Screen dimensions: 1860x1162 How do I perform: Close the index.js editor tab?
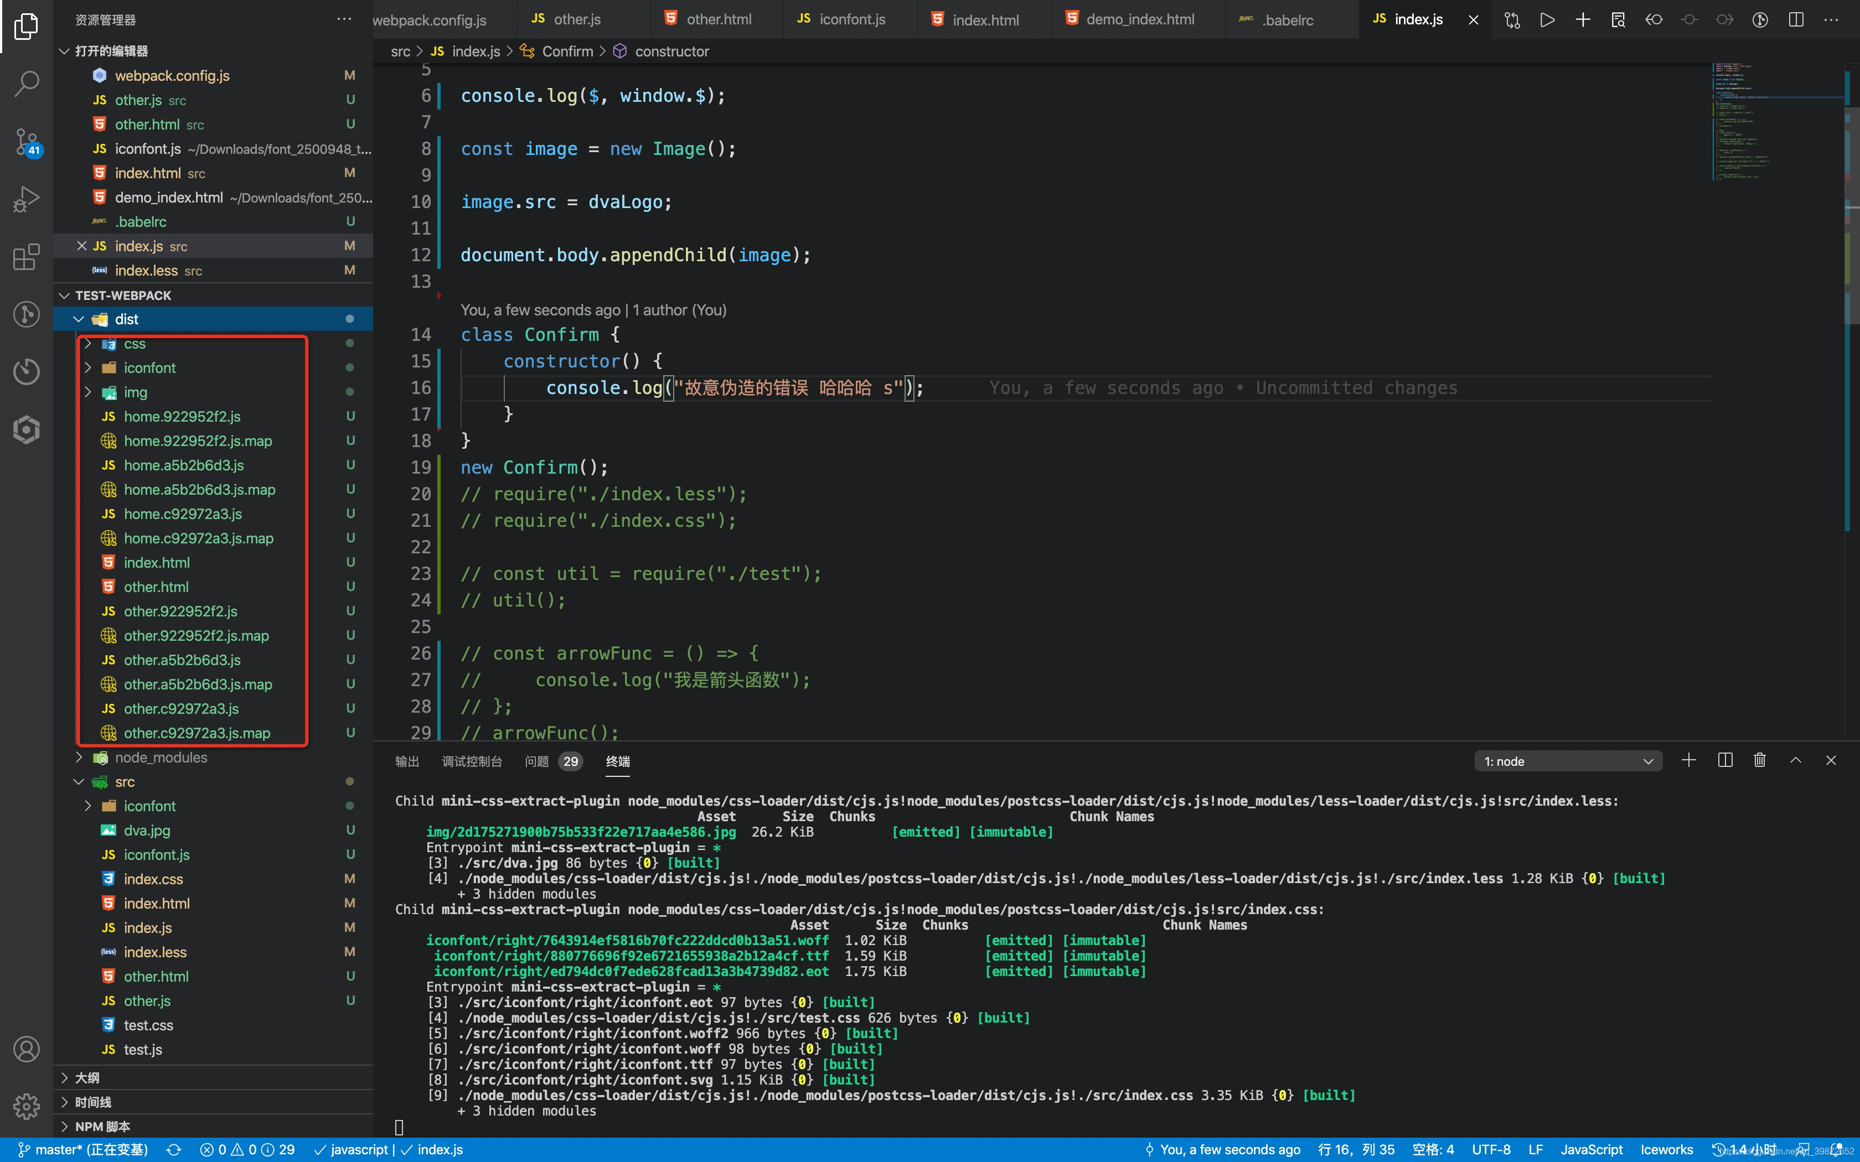click(x=1472, y=20)
